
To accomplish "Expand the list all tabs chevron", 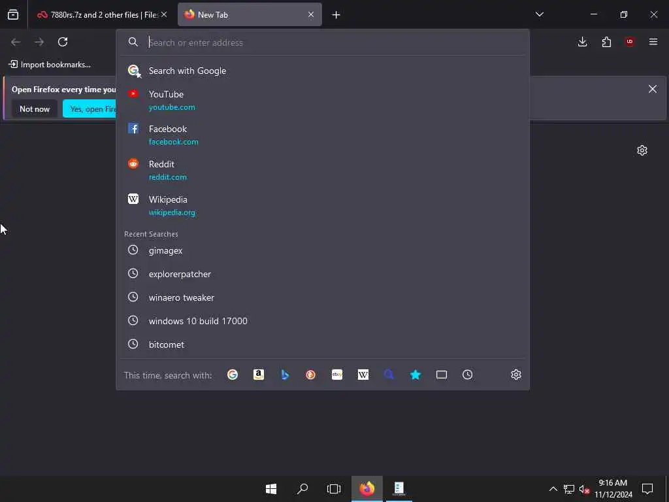I will coord(539,14).
